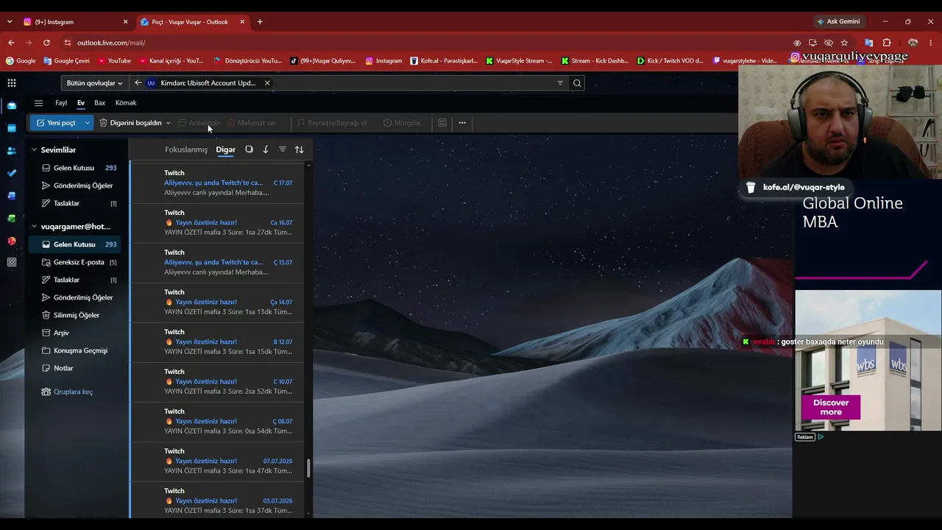Open the Outlook app launcher grid
Screen dimensions: 942x530
point(12,83)
